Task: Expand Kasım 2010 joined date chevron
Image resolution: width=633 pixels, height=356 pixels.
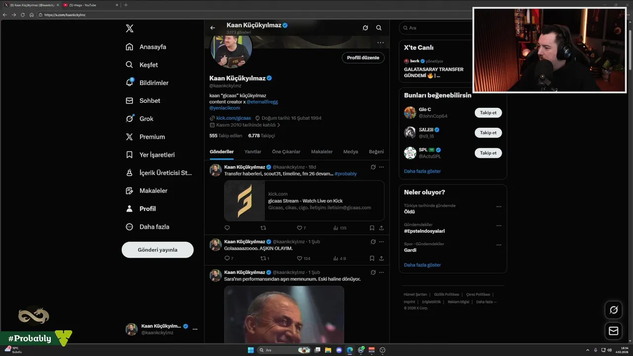Action: [x=279, y=125]
